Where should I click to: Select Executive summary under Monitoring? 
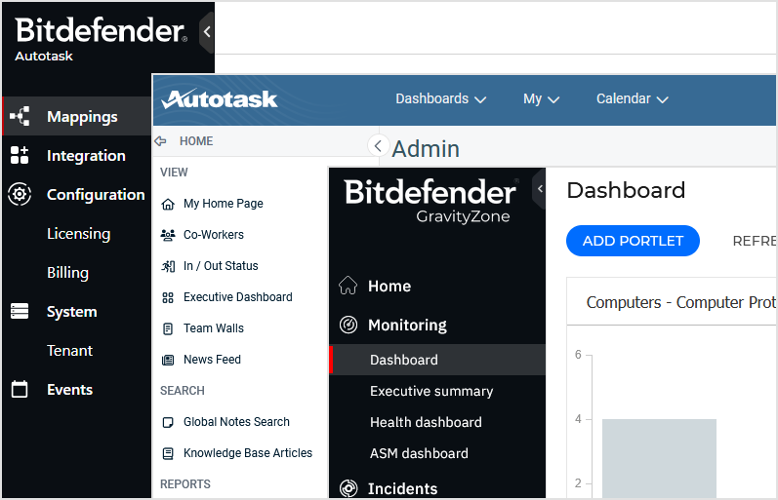click(431, 391)
